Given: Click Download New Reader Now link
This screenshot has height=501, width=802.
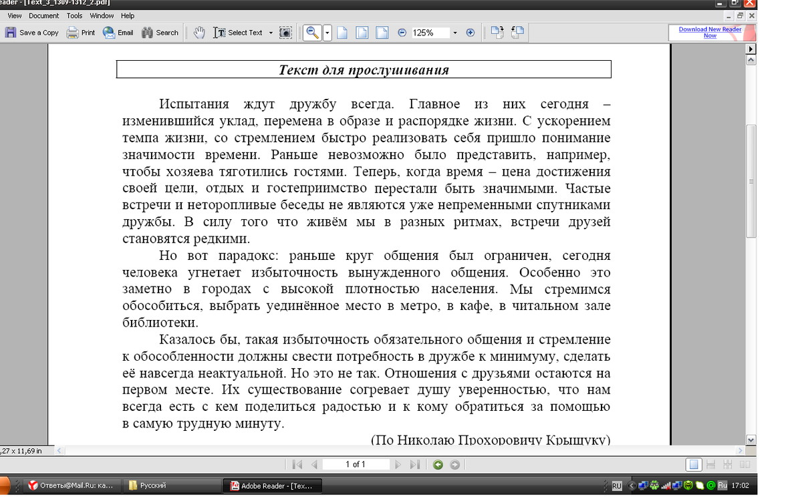Looking at the screenshot, I should (x=710, y=32).
